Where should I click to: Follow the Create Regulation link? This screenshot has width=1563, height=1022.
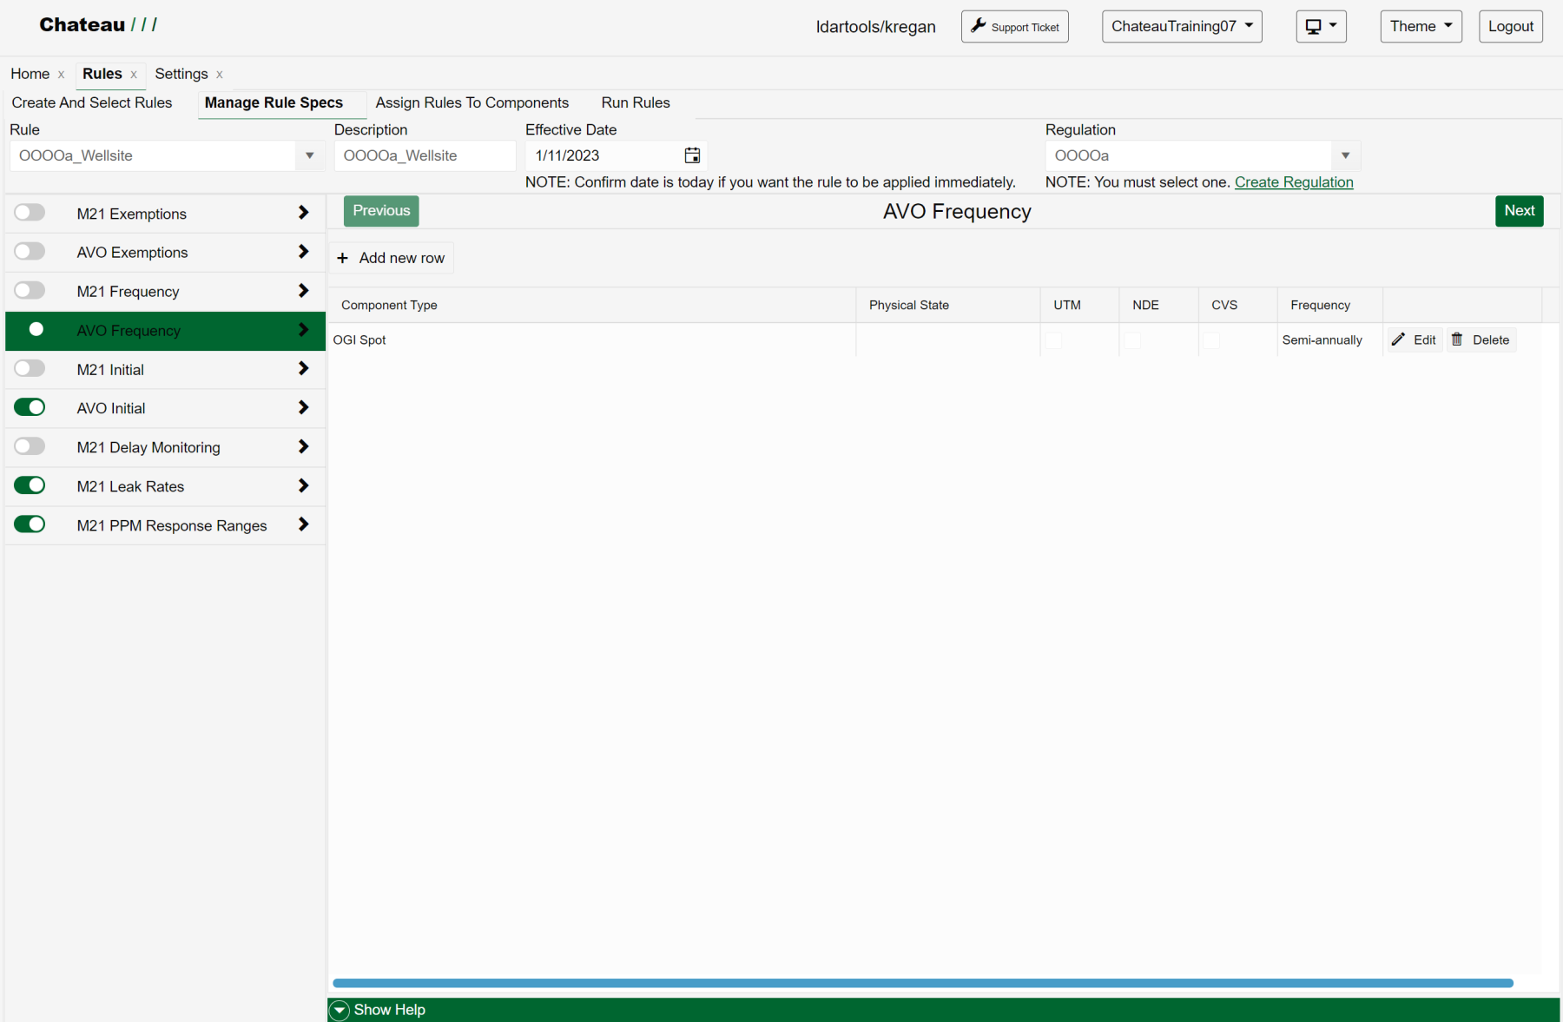pos(1293,182)
